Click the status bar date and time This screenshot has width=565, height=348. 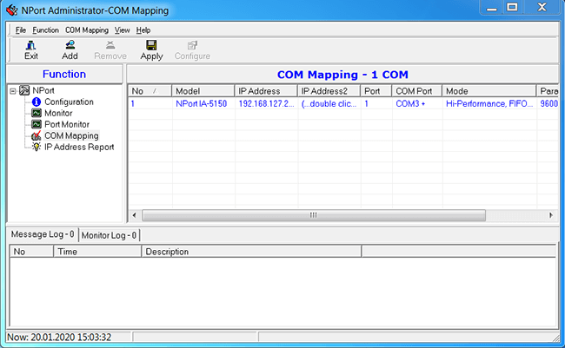(59, 338)
